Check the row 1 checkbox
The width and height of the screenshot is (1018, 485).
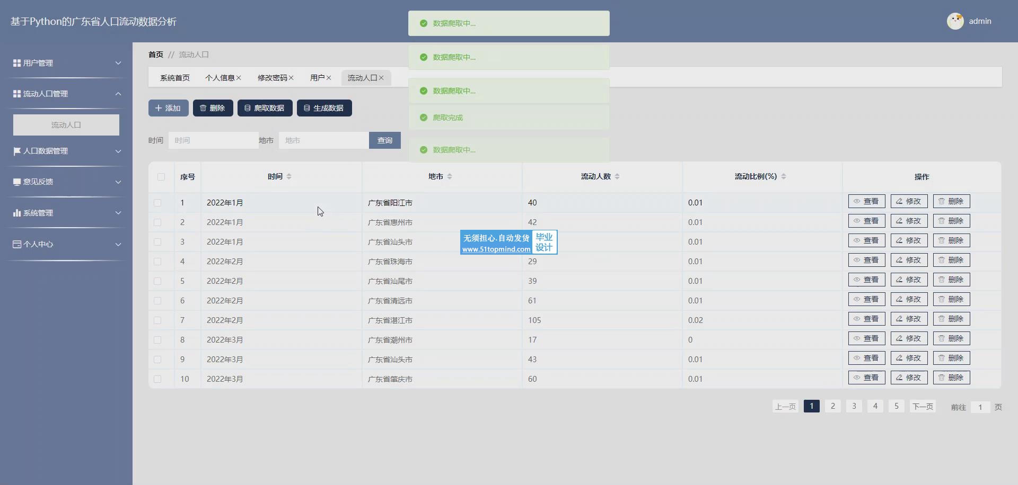tap(157, 203)
